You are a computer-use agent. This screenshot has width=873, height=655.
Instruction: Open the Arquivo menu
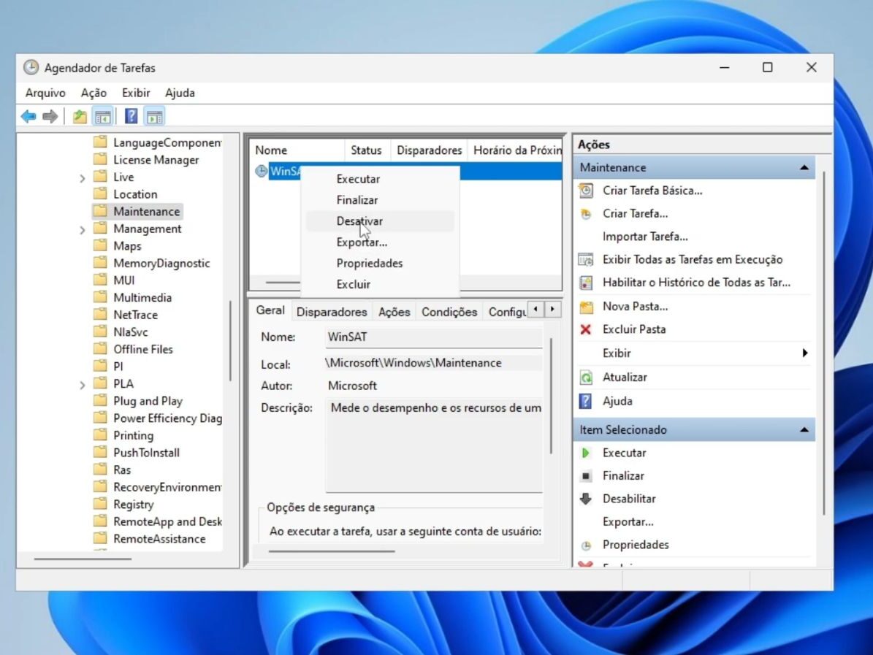(x=45, y=93)
